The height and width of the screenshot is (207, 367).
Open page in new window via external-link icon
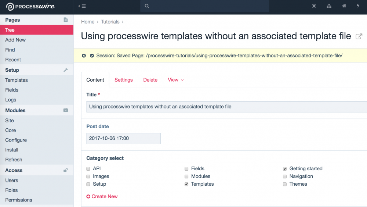point(359,36)
